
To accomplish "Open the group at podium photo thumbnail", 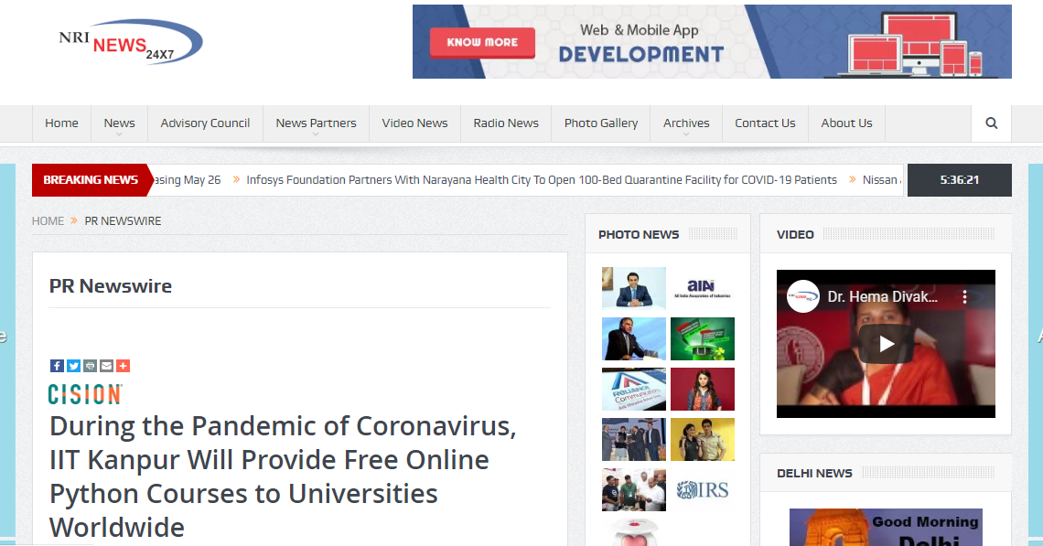I will (634, 440).
